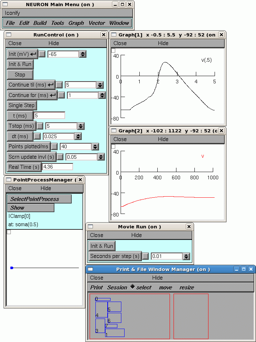Viewport: 256px width, 342px height.
Task: Open the Window menu
Action: coord(119,23)
